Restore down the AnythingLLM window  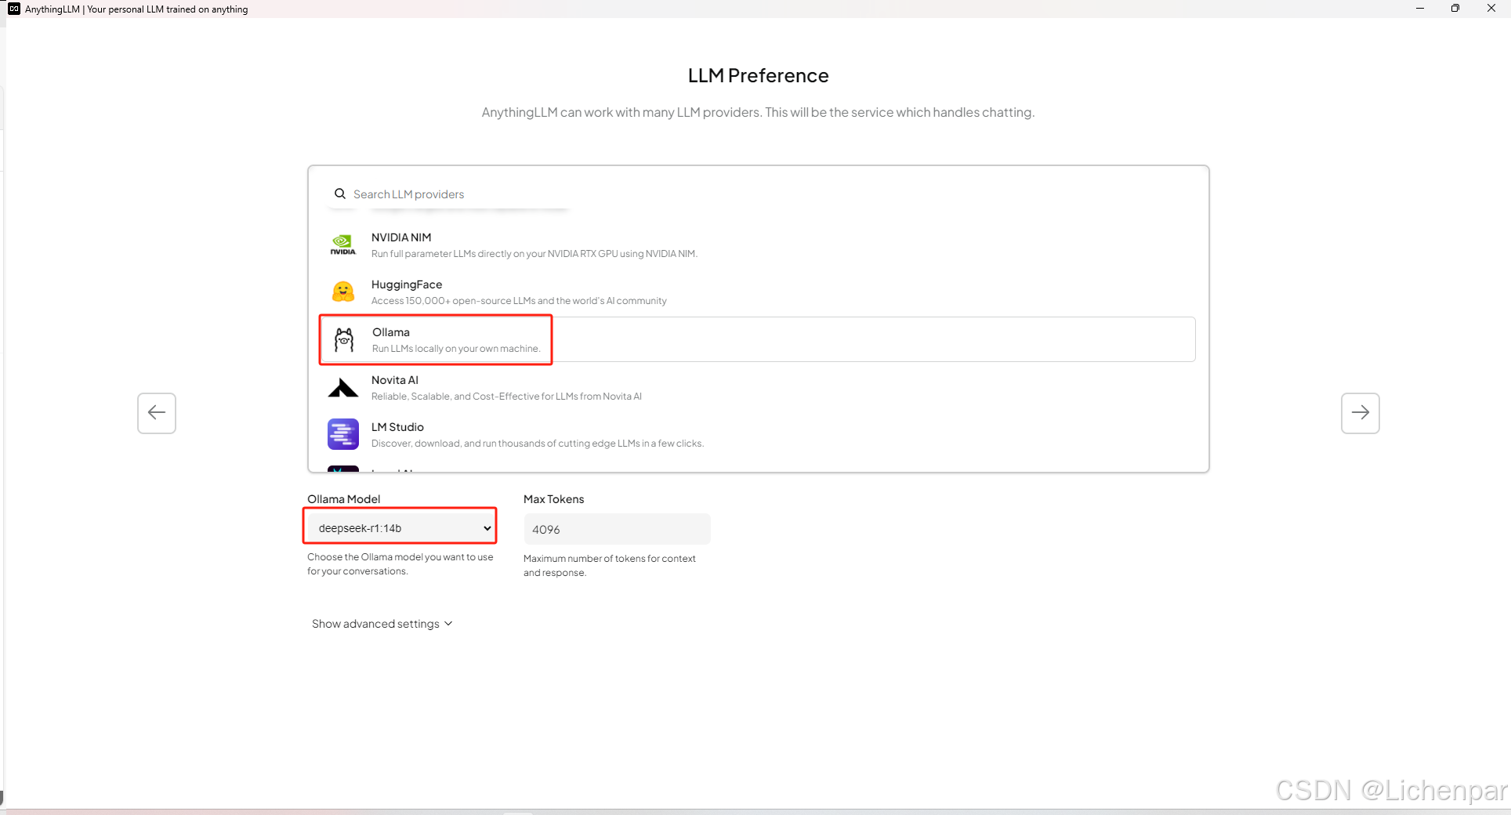[1455, 9]
